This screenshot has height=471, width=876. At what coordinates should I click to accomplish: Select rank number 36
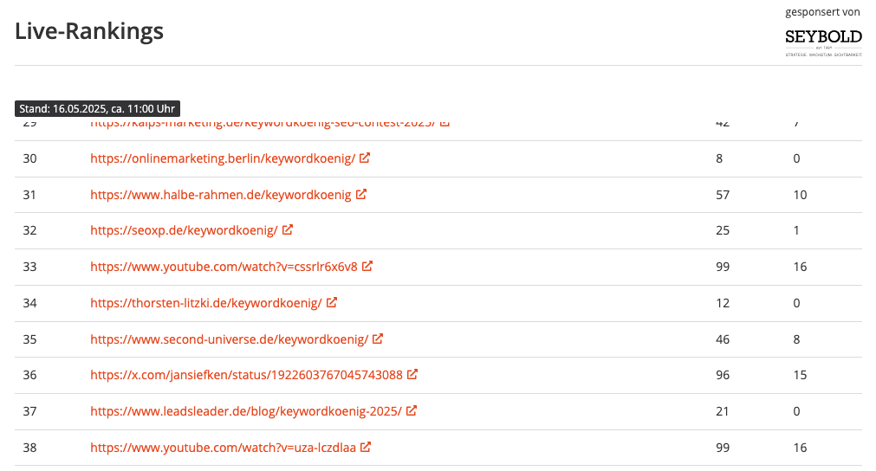pos(29,375)
